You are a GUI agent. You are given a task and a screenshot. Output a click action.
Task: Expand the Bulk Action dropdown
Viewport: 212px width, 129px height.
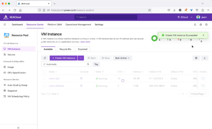(122, 58)
